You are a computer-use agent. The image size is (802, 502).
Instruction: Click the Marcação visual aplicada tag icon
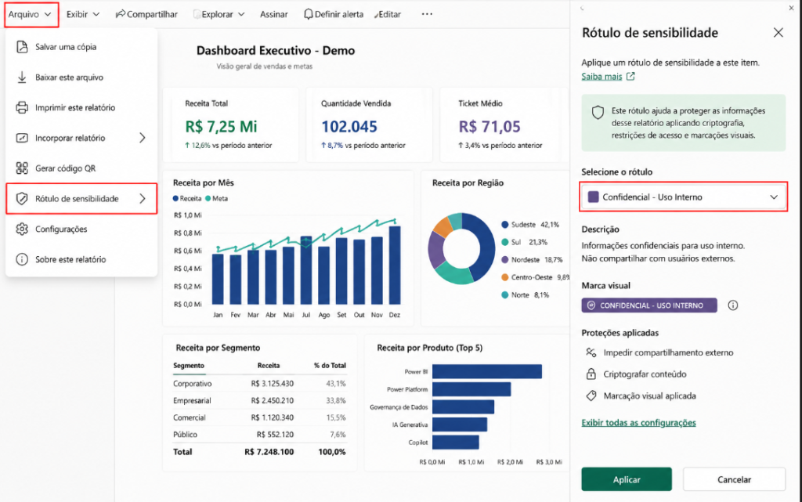click(x=591, y=395)
